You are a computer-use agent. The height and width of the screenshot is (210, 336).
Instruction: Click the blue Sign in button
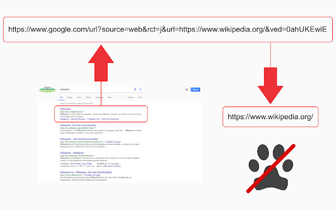(x=195, y=90)
